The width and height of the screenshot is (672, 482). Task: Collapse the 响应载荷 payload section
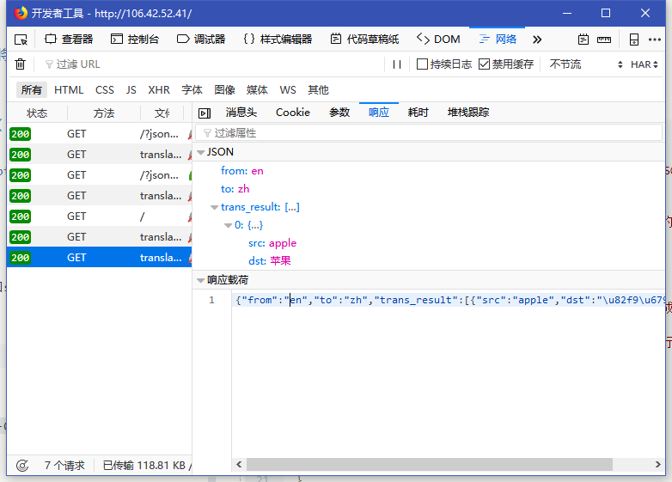pyautogui.click(x=200, y=281)
